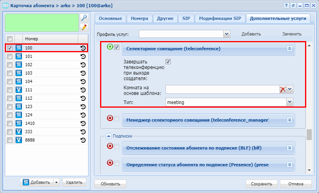Screen dimensions: 319x193
Task: Click red power icon of Presence service
Action: (x=110, y=163)
